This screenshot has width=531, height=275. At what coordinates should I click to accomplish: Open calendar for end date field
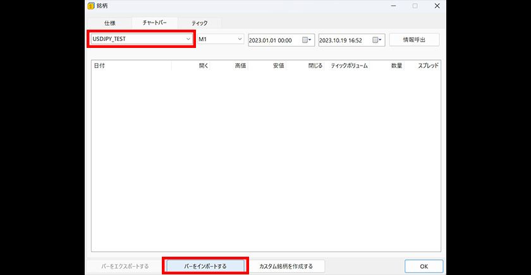point(377,40)
